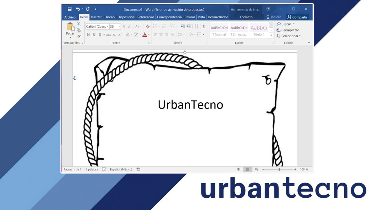
Task: Apply the Normal style
Action: [x=219, y=31]
